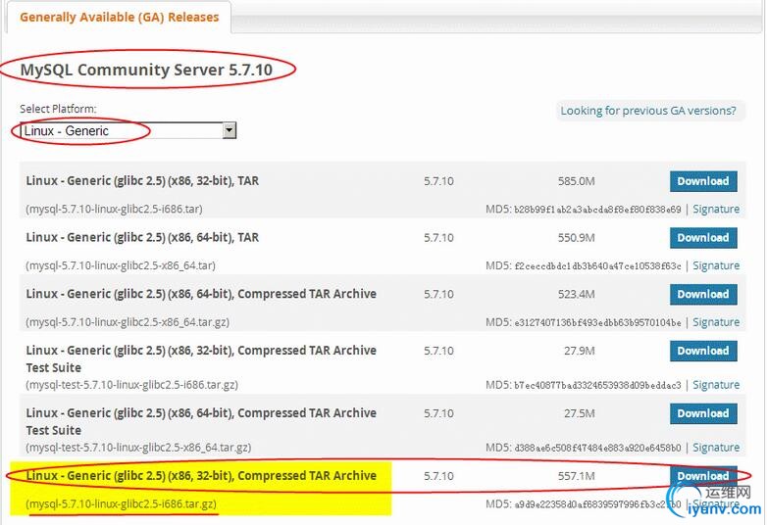Click filename (mysql-5.7.10-linux-glibc2.5-x86_64.tar.gz)

point(128,322)
